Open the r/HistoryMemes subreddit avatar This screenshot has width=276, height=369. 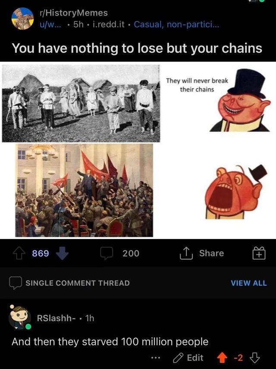22,19
